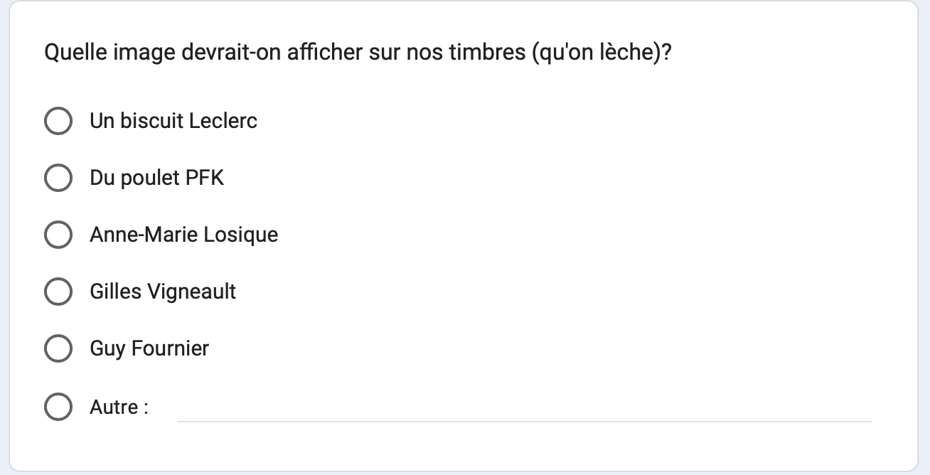Click the 'Un biscuit Leclerc' label text
Viewport: 930px width, 475px height.
(173, 121)
